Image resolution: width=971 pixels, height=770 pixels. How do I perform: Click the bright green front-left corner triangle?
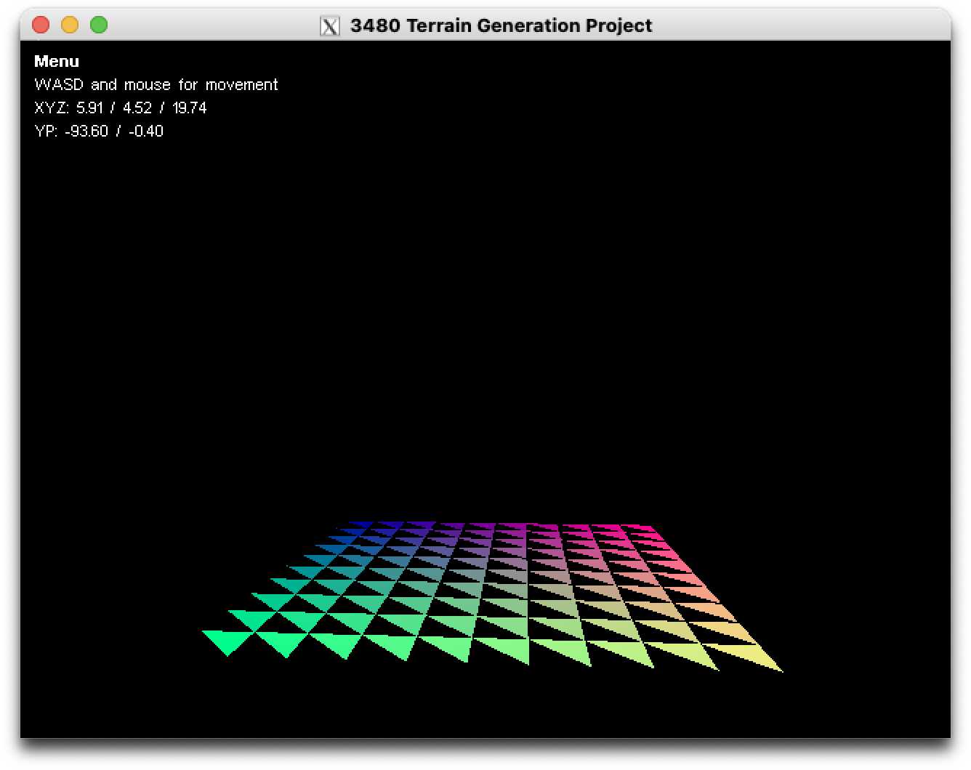[x=227, y=641]
